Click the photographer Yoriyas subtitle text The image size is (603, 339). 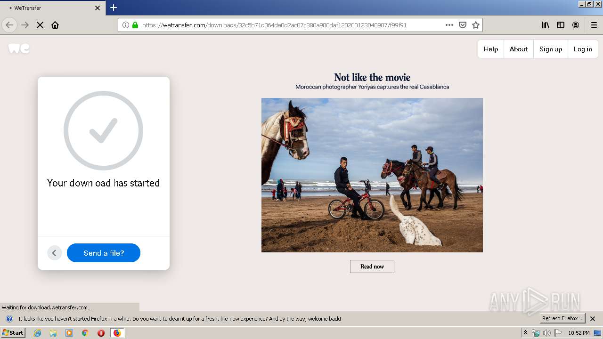tap(372, 87)
